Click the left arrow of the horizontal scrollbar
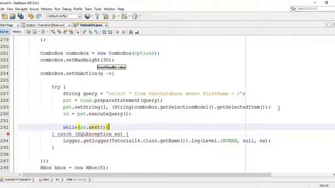 20,174
